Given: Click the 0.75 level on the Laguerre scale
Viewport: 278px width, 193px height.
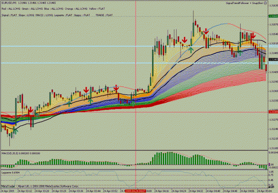Looking at the screenshot, I should [x=271, y=175].
